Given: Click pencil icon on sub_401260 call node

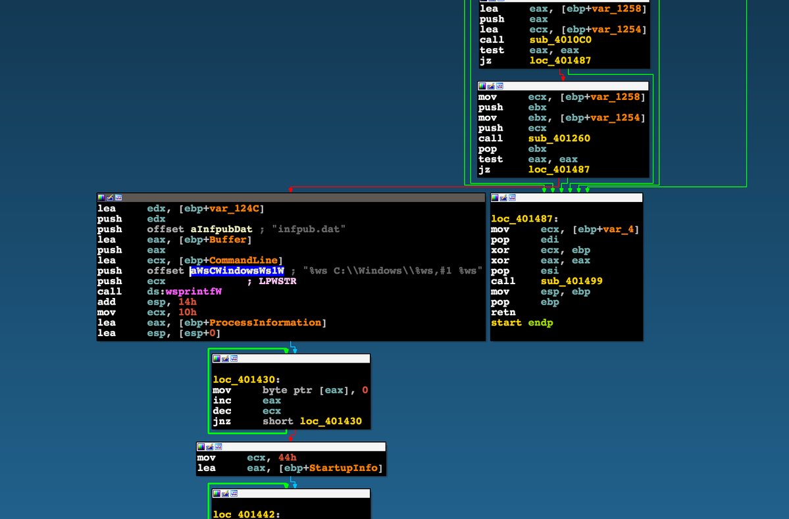Looking at the screenshot, I should (490, 86).
